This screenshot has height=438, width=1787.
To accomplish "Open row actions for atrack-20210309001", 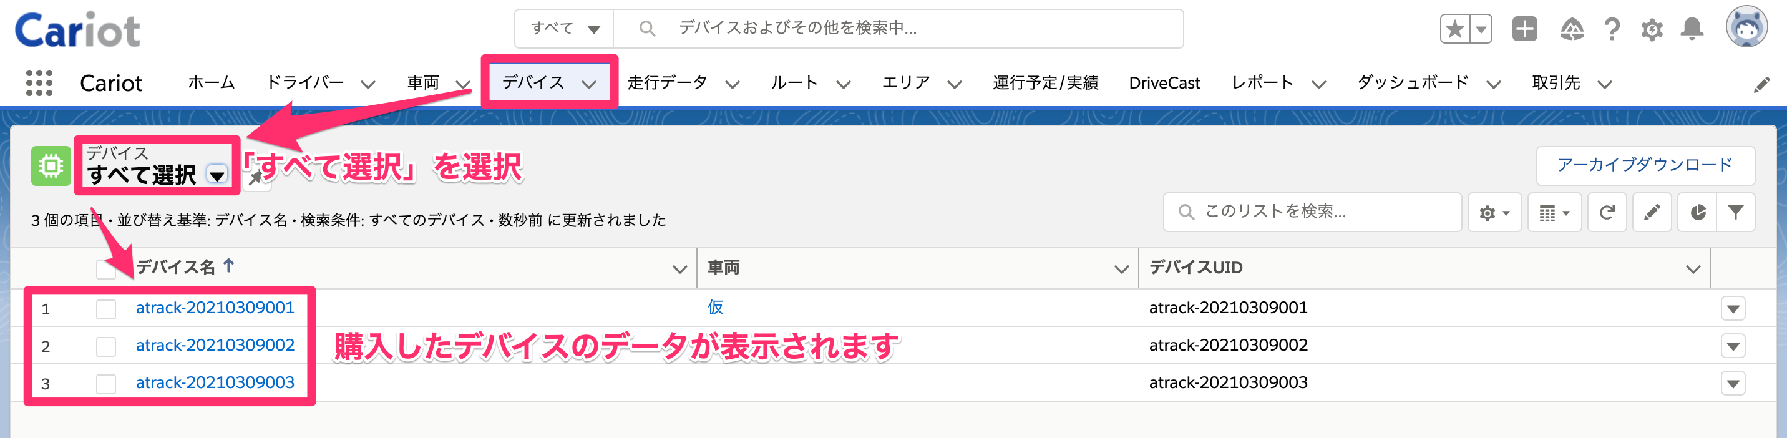I will click(1733, 309).
